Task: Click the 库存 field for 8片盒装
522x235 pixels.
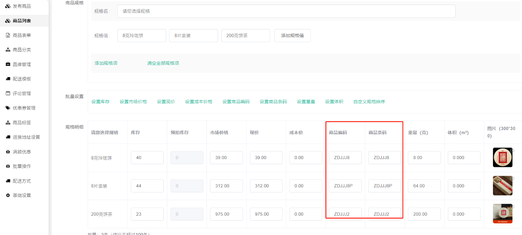Action: pyautogui.click(x=147, y=186)
